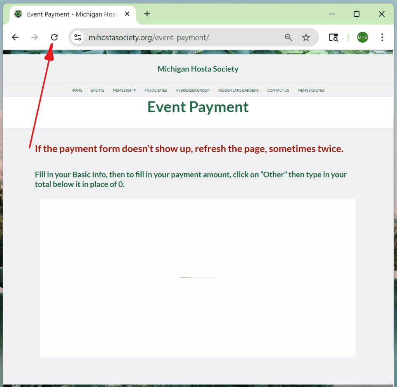Click the Michigan Hosta Society title
This screenshot has height=387, width=397.
coord(198,69)
